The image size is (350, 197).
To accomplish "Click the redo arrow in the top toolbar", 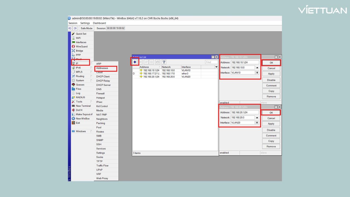I will point(75,28).
